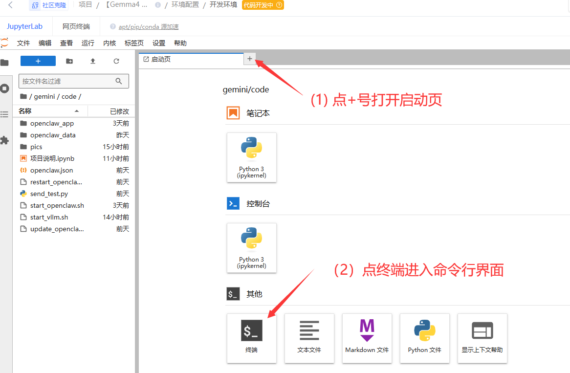Viewport: 570px width, 373px height.
Task: Select the openclaw.json file
Action: (x=74, y=170)
